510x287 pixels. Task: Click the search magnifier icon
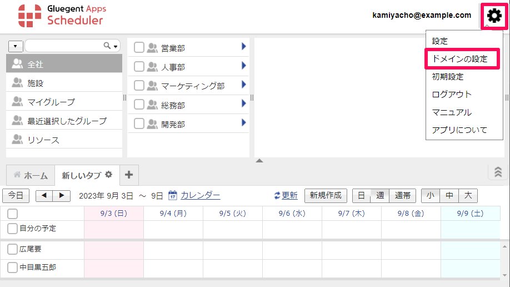pyautogui.click(x=107, y=46)
